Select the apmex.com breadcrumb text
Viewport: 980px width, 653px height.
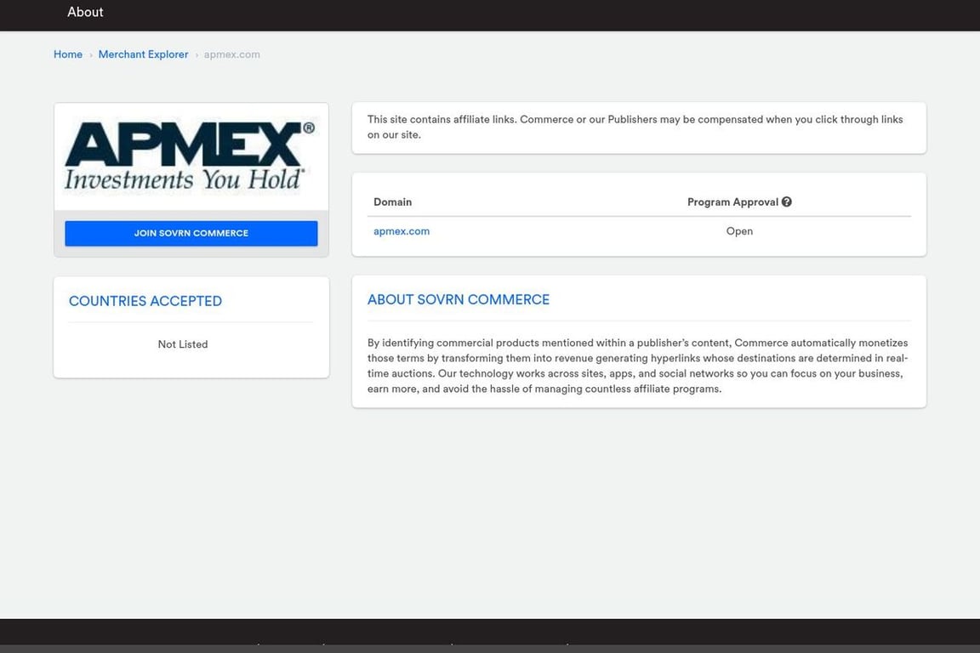tap(232, 54)
